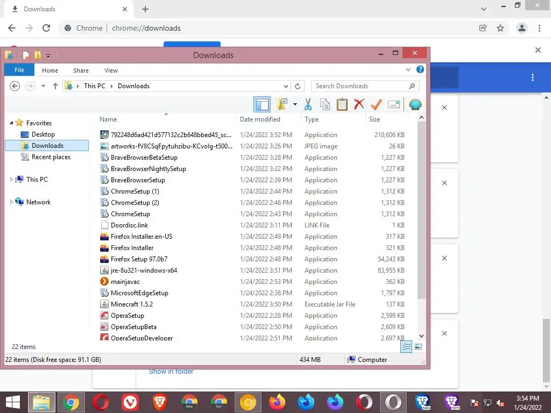Open Chrome tab search chevron

[484, 9]
